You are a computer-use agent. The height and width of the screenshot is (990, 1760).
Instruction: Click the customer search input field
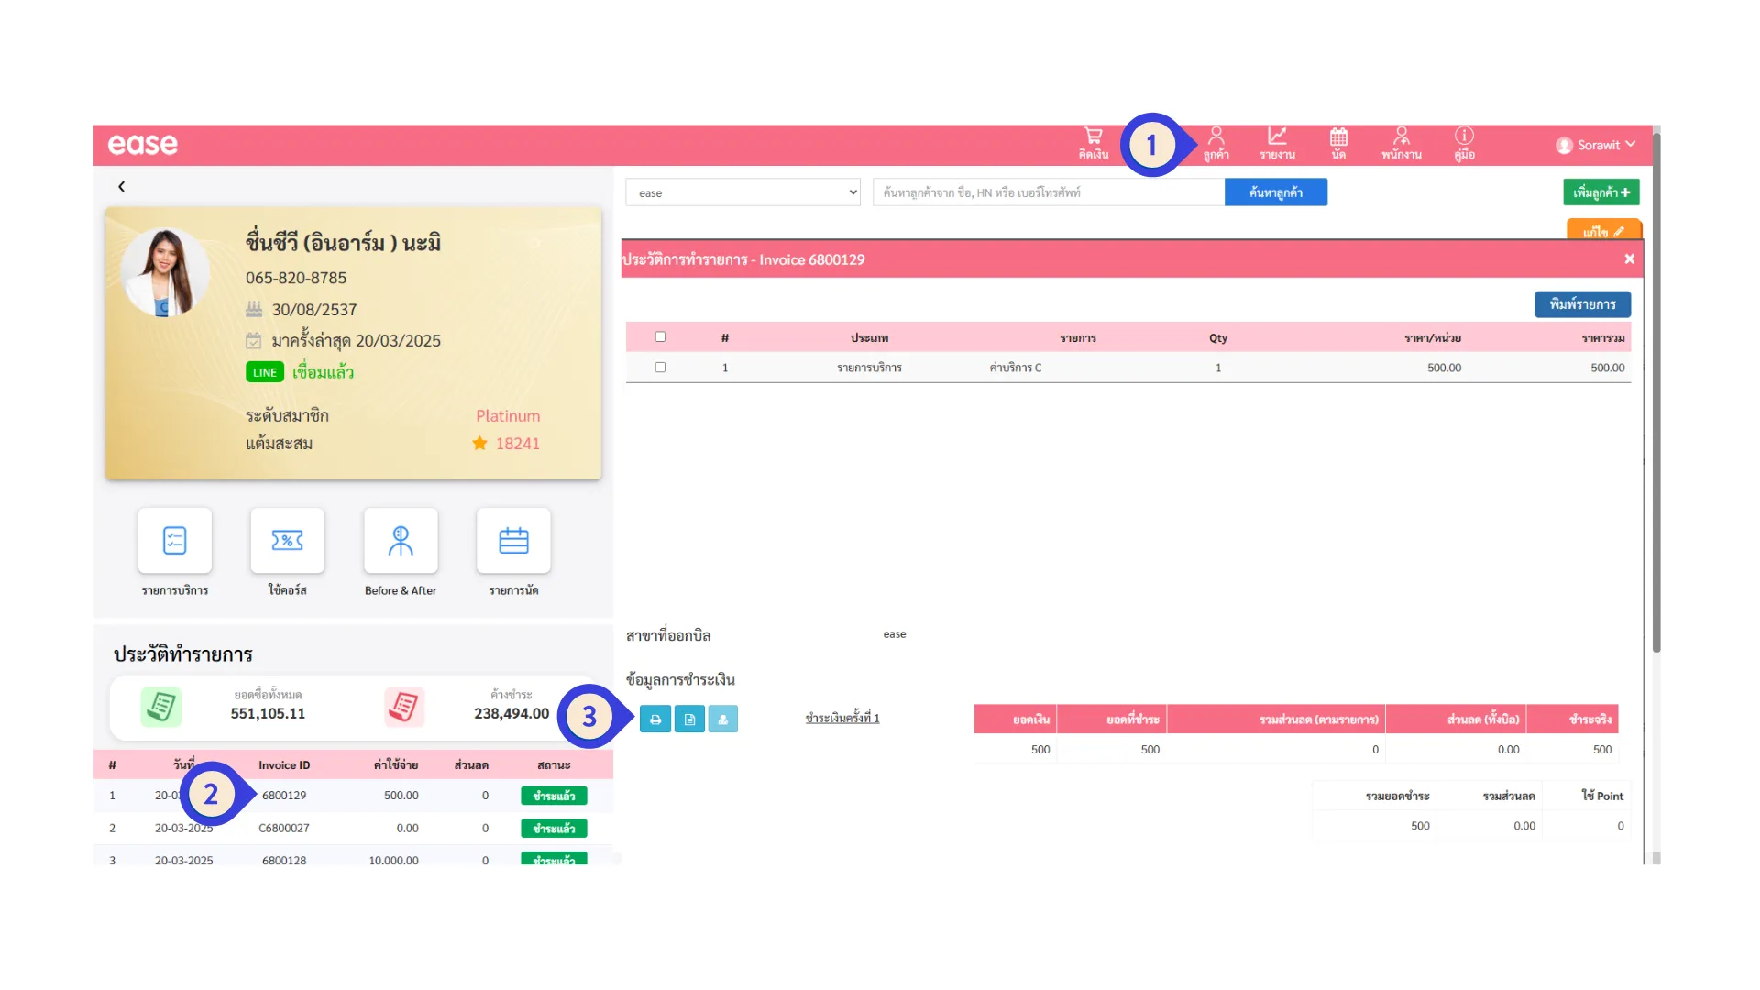1048,192
